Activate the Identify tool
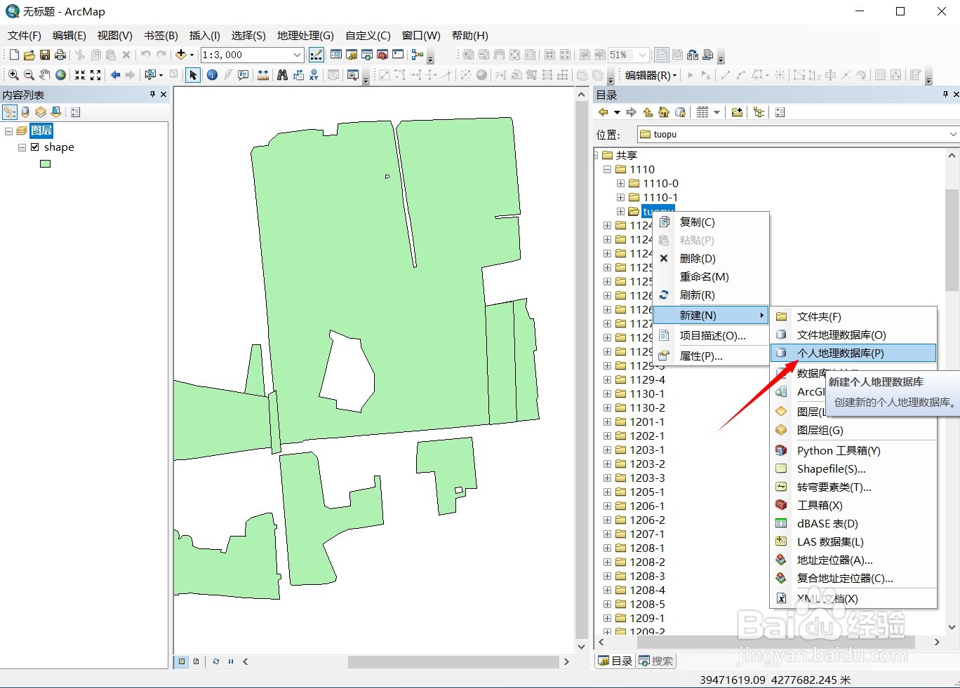 point(212,75)
